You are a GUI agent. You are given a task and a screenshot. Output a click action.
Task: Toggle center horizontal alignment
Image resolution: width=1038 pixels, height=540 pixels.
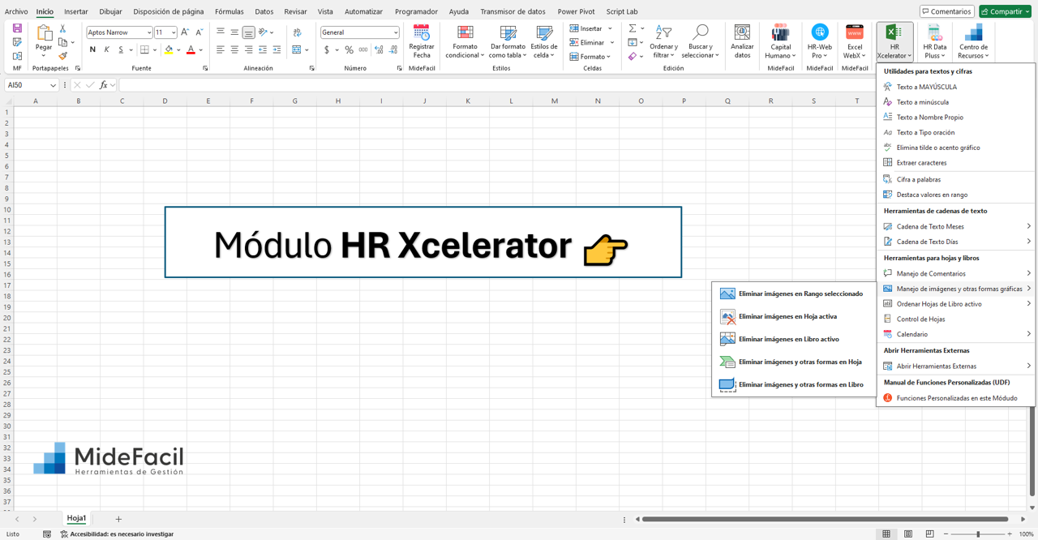(x=234, y=50)
